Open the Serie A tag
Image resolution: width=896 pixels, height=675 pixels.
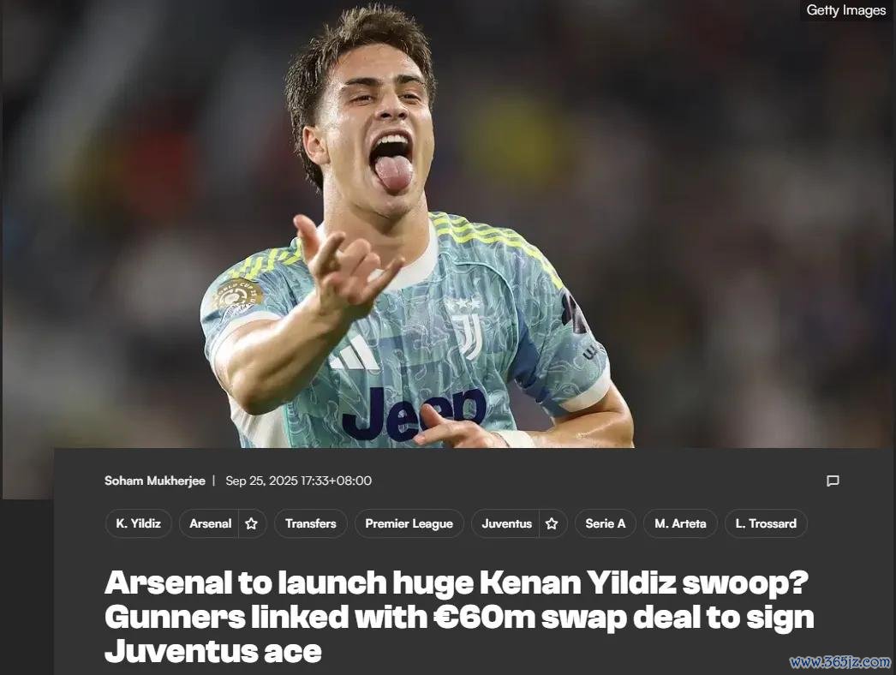[605, 523]
